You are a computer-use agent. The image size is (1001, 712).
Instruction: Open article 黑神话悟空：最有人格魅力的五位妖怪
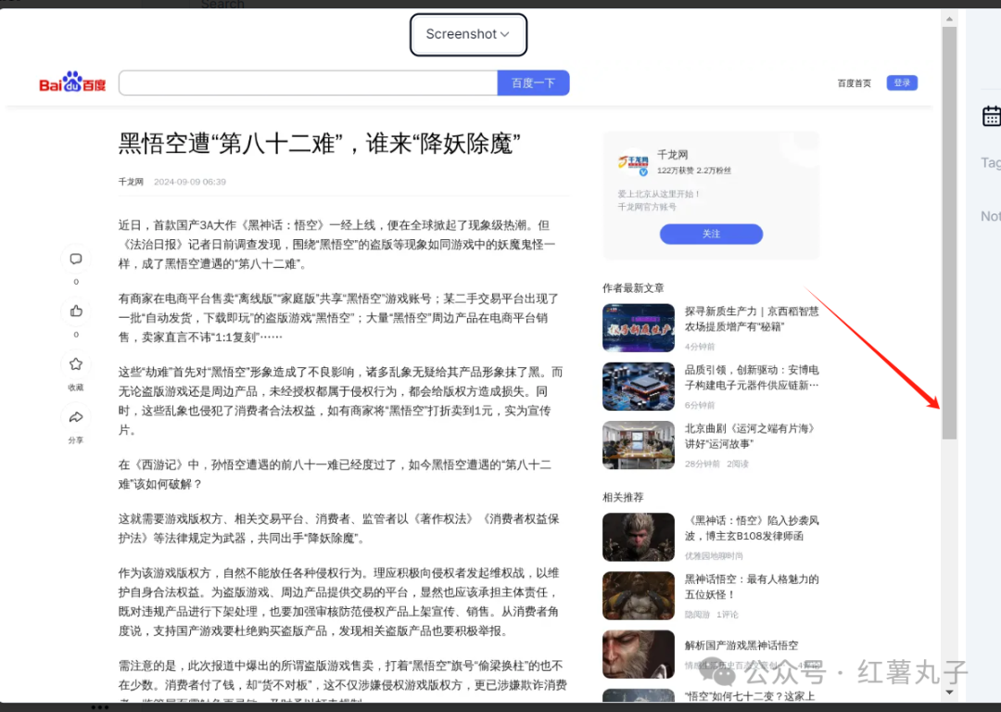click(752, 587)
